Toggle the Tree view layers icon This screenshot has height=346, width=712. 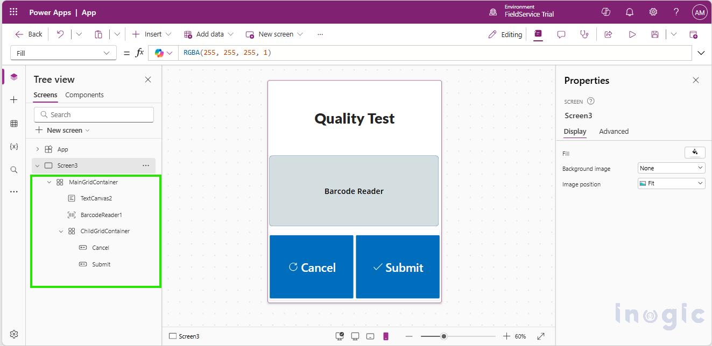pos(14,76)
